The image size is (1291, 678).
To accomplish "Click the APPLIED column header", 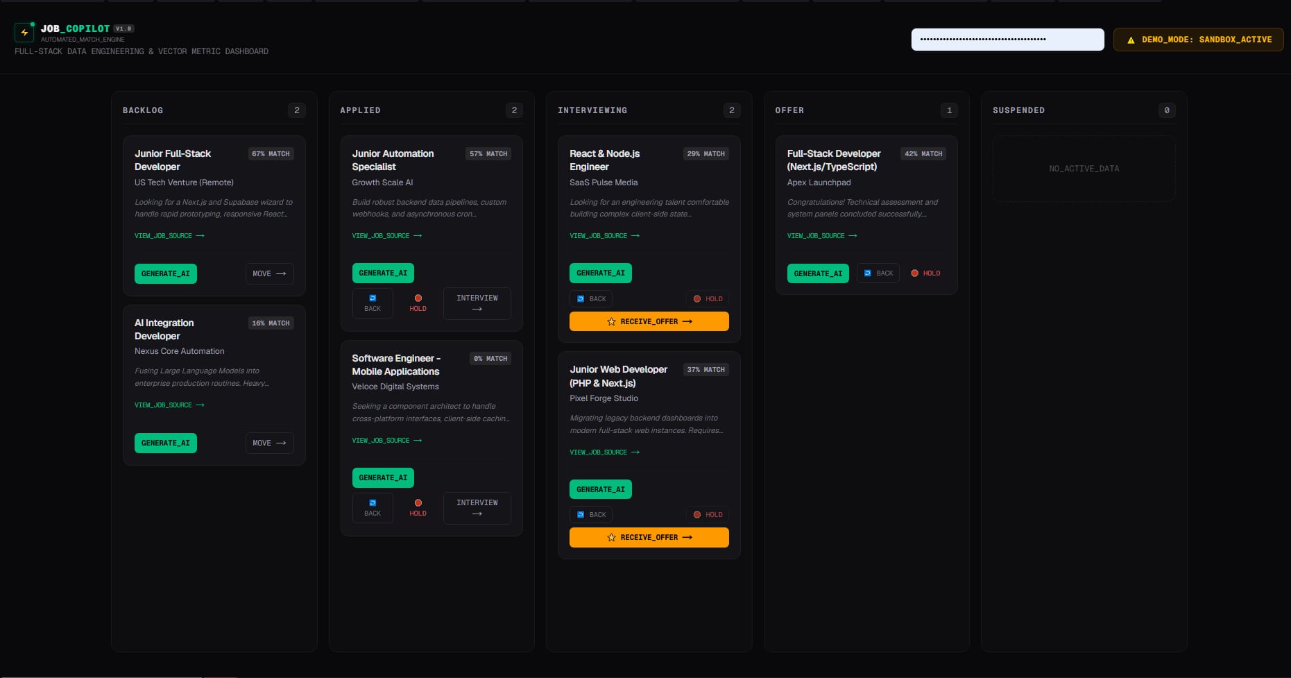I will point(360,110).
